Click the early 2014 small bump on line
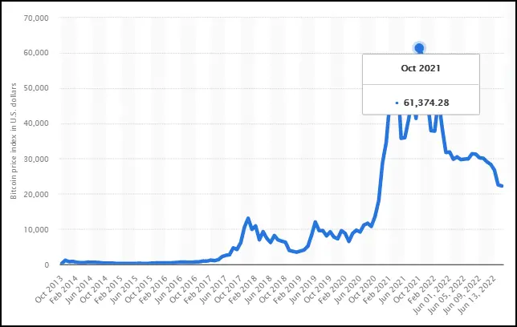The image size is (517, 327). tap(65, 260)
